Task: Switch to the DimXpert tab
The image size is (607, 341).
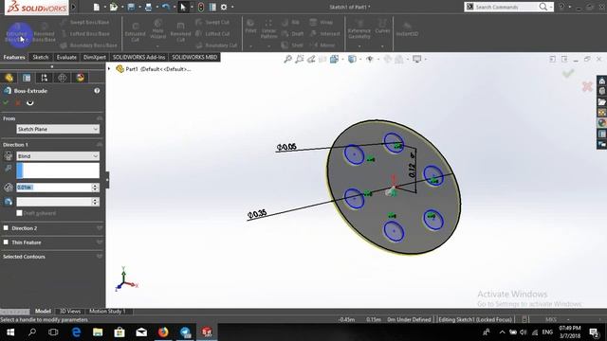Action: coord(95,57)
